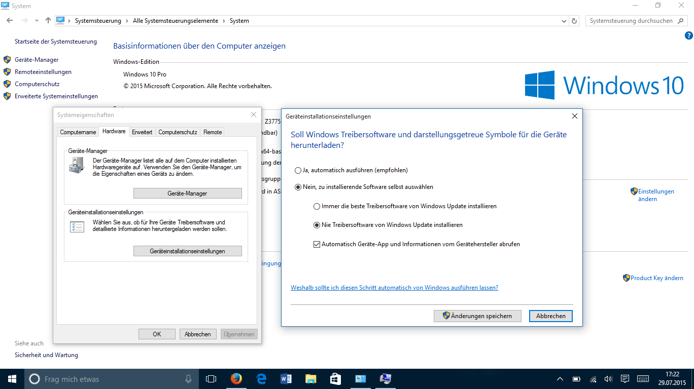The width and height of the screenshot is (694, 389).
Task: Click the shield icon beside Erweiterte Systemeinstellungen
Action: point(7,96)
